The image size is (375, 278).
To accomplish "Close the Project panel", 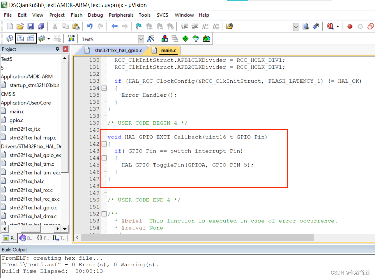I will tap(66, 49).
